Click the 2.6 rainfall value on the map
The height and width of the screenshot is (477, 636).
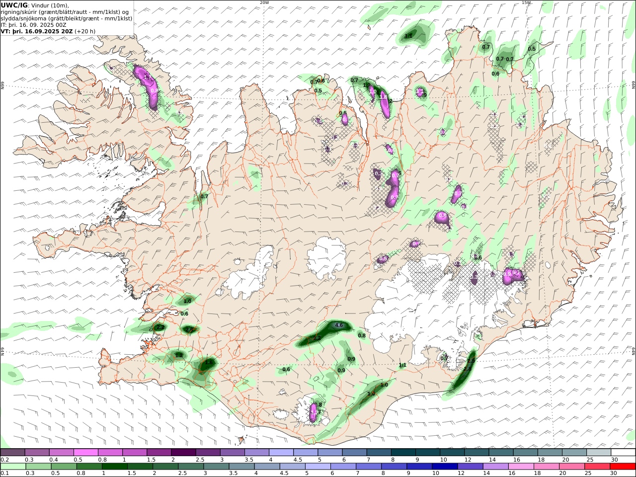coord(189,329)
